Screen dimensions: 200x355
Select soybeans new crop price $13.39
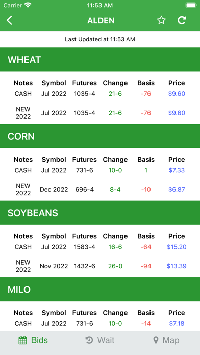[177, 266]
